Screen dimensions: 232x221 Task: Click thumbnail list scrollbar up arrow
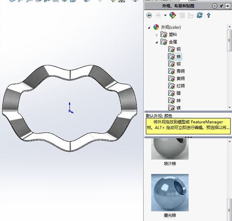click(x=229, y=141)
